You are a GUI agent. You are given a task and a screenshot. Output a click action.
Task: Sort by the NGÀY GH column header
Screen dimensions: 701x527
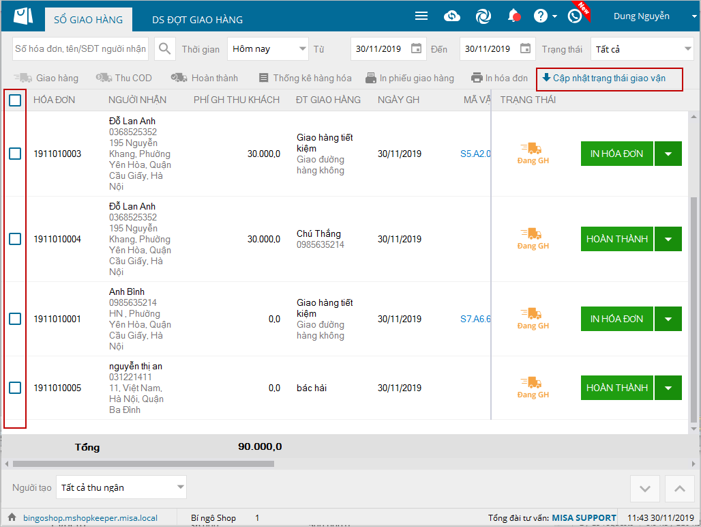(398, 100)
